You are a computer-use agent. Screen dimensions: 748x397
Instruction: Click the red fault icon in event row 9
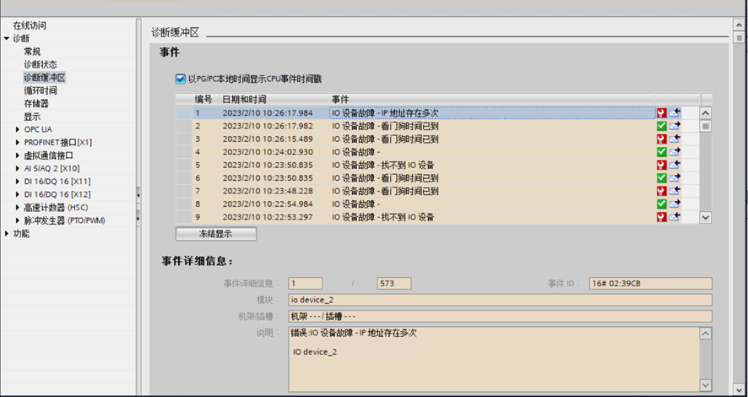point(661,217)
